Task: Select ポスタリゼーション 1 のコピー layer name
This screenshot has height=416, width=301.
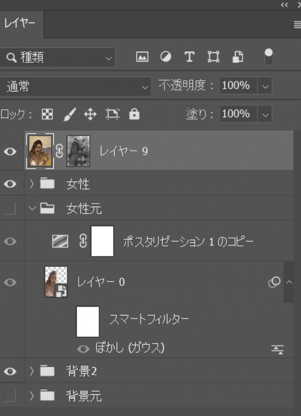Action: (188, 241)
